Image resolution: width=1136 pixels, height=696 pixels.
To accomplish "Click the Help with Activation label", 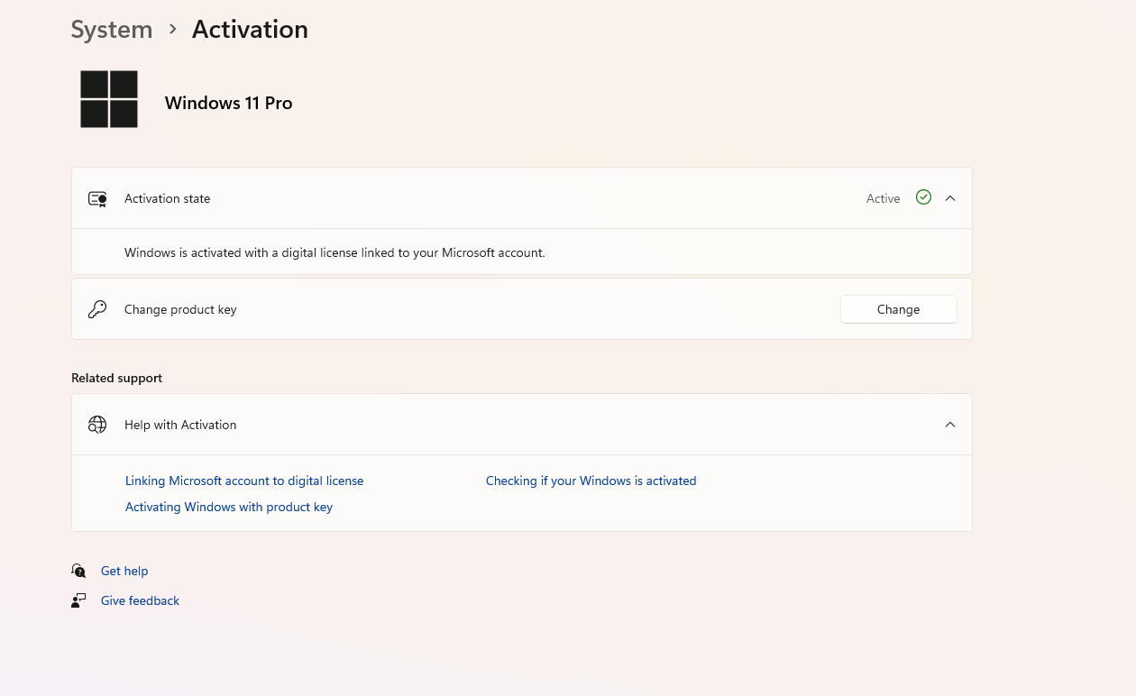I will tap(180, 425).
